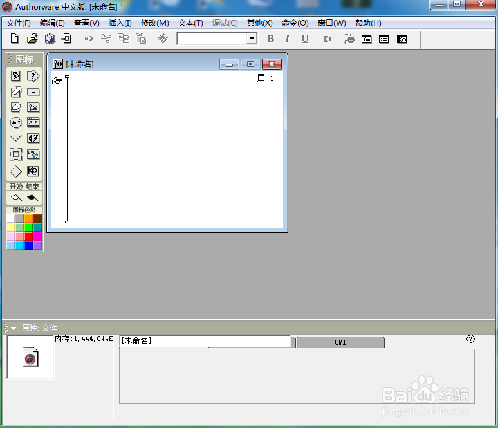Click the Save All toolbar icon

coord(50,39)
